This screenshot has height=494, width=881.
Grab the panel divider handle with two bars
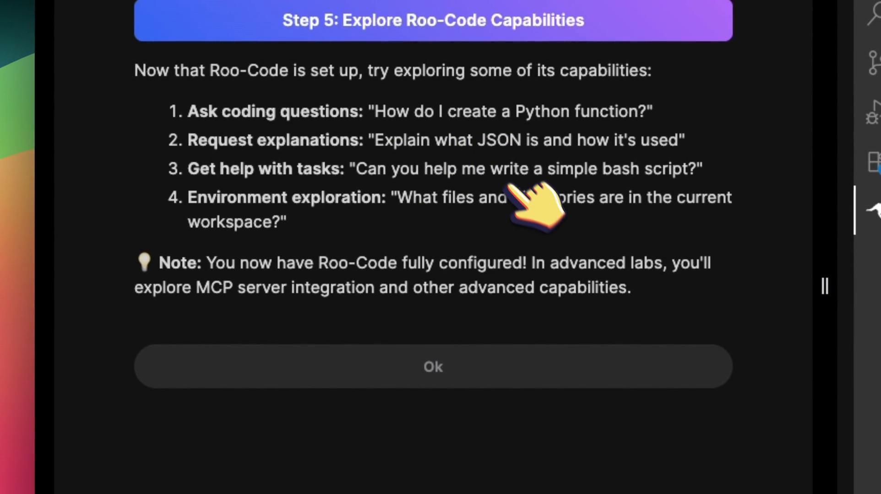825,286
